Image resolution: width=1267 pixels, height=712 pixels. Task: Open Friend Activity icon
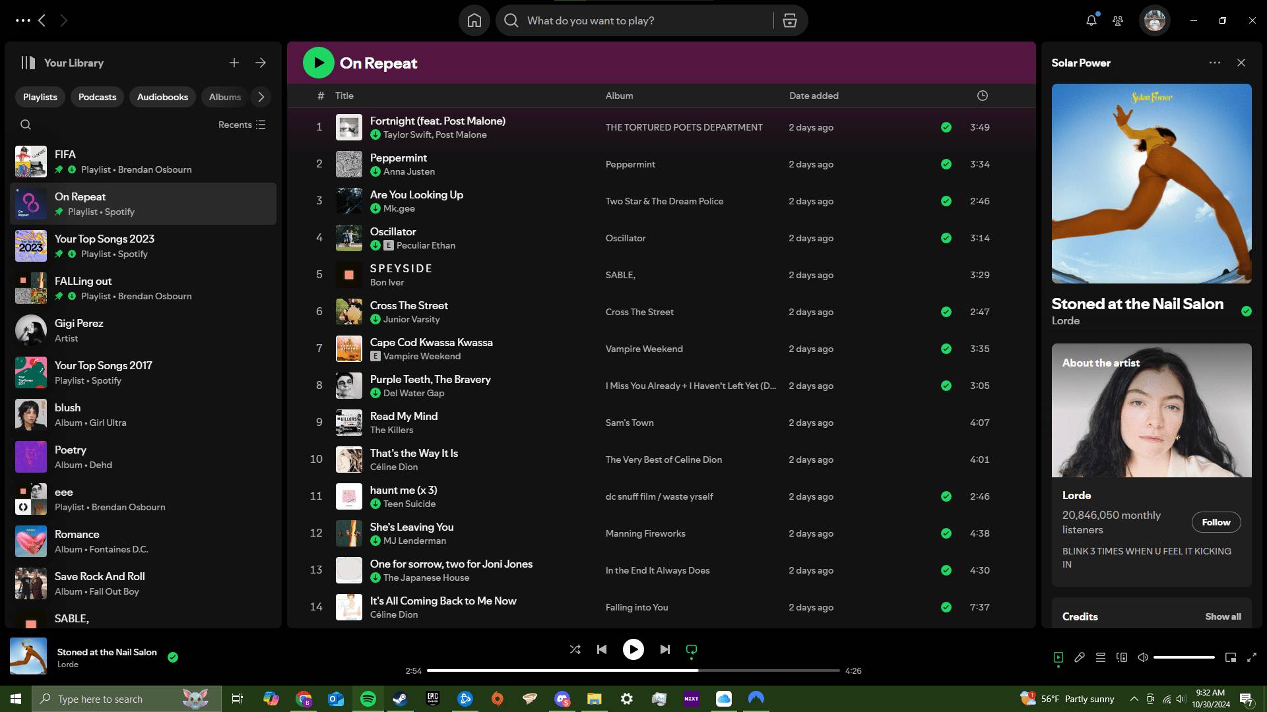(1118, 20)
